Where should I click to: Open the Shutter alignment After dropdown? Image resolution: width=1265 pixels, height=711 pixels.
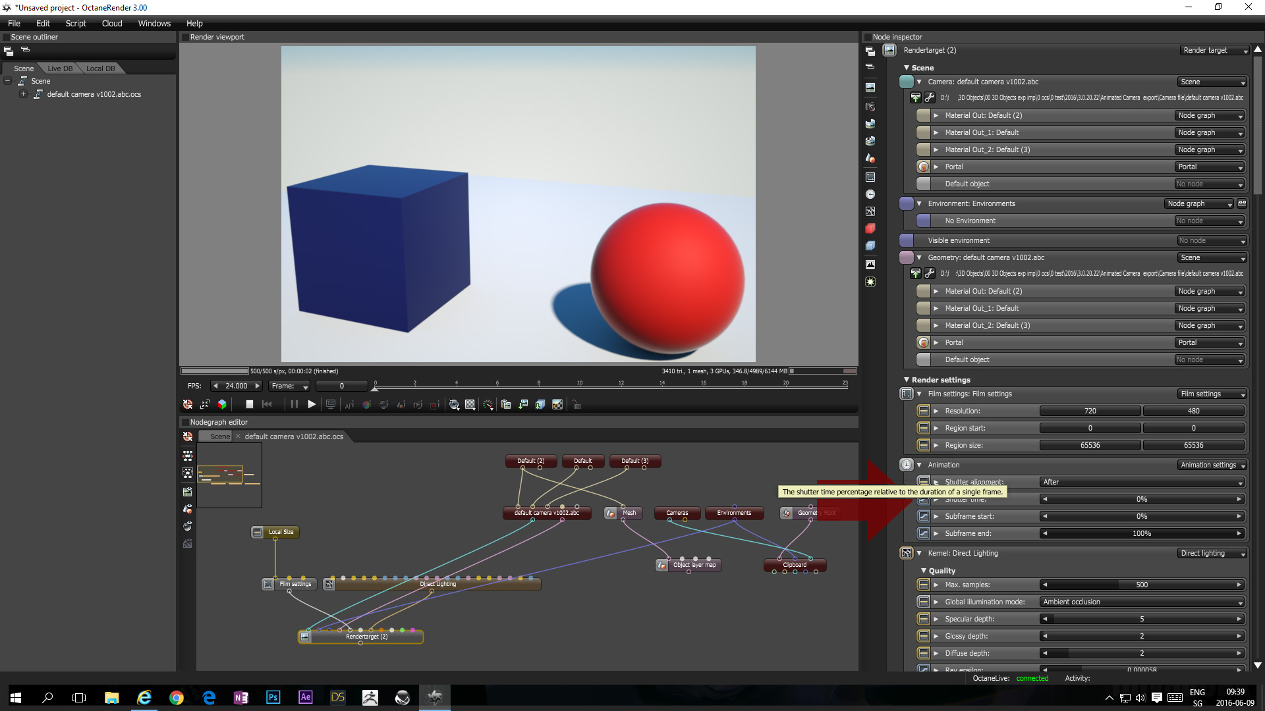point(1142,482)
